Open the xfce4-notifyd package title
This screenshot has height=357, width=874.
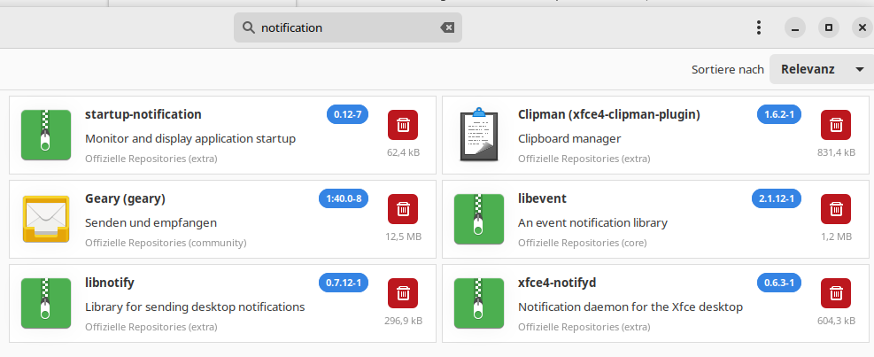coord(557,283)
